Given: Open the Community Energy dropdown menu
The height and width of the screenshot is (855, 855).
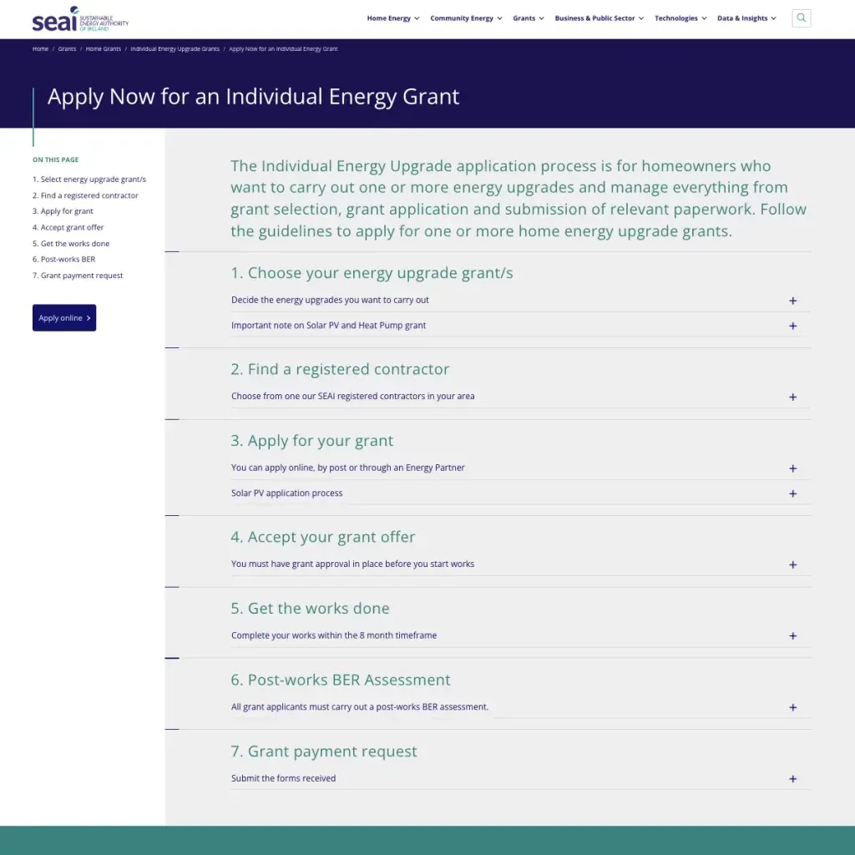Looking at the screenshot, I should (466, 18).
